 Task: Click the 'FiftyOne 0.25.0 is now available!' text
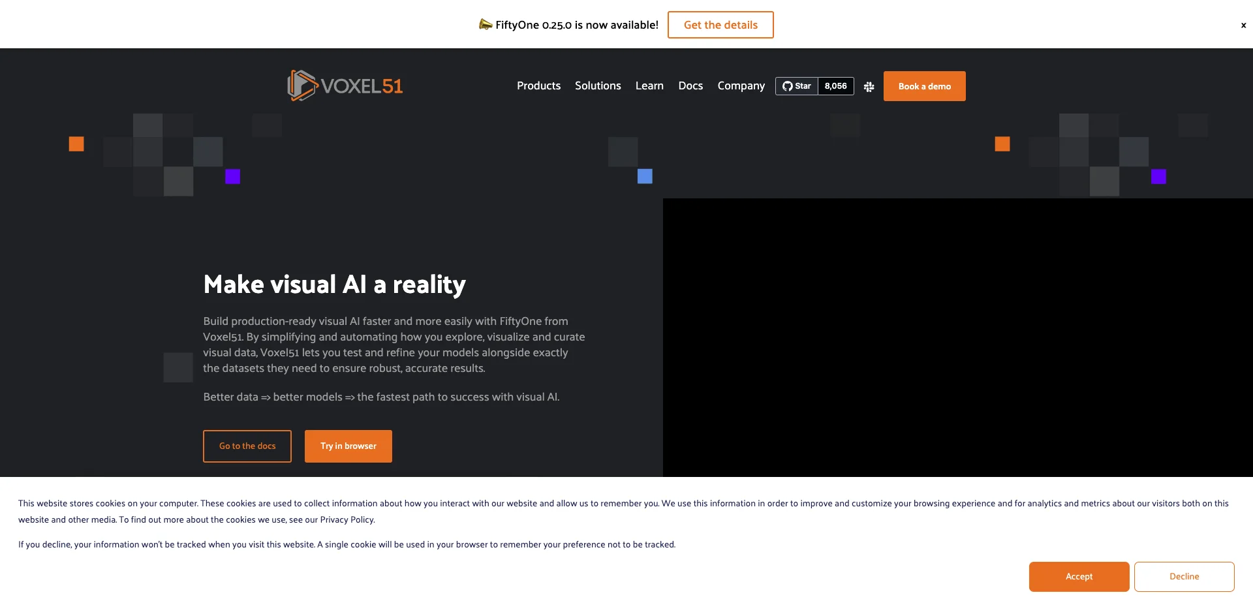pyautogui.click(x=576, y=25)
